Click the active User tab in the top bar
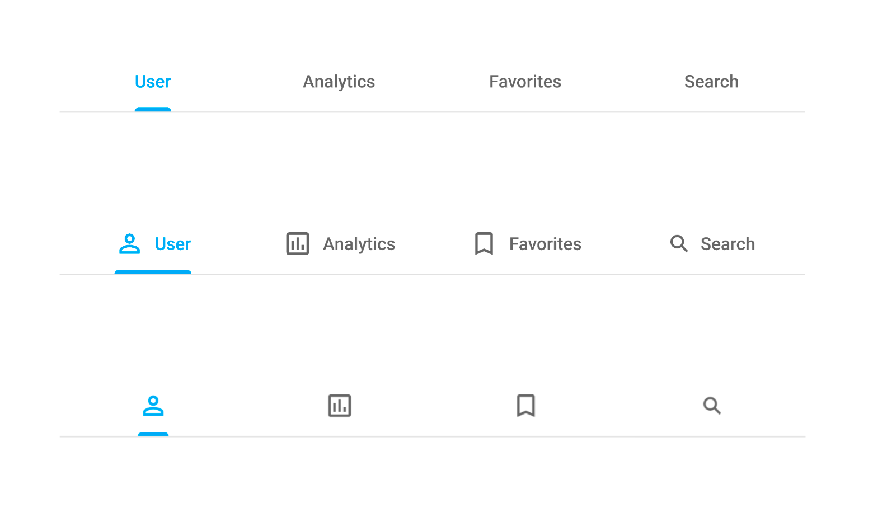The image size is (873, 522). pos(153,82)
